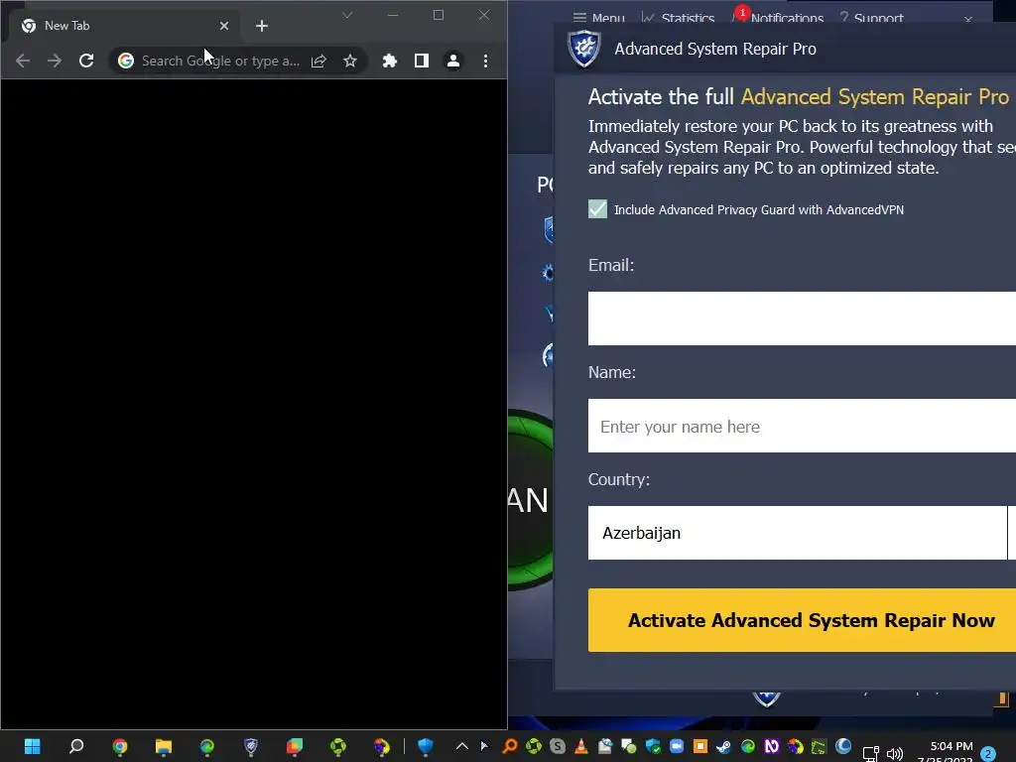The image size is (1016, 762).
Task: Open Advanced System Repair taskbar icon
Action: (251, 746)
